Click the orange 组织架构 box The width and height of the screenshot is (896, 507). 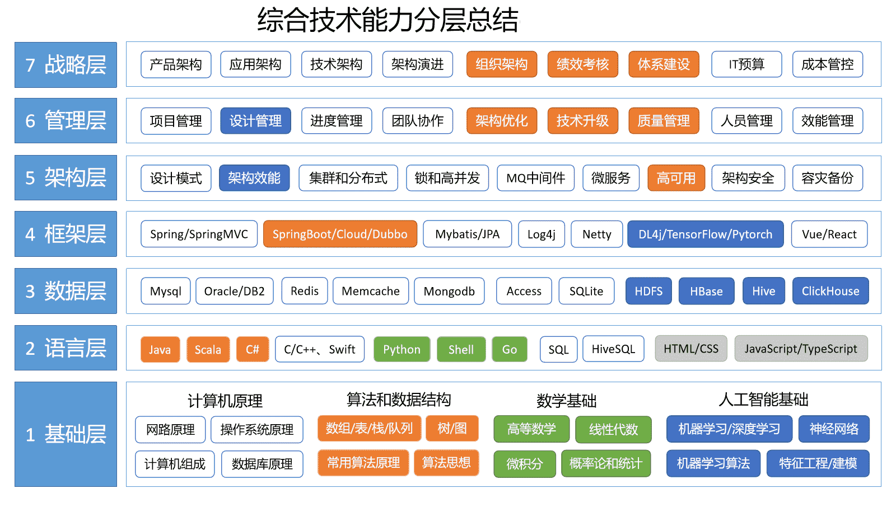pos(501,64)
